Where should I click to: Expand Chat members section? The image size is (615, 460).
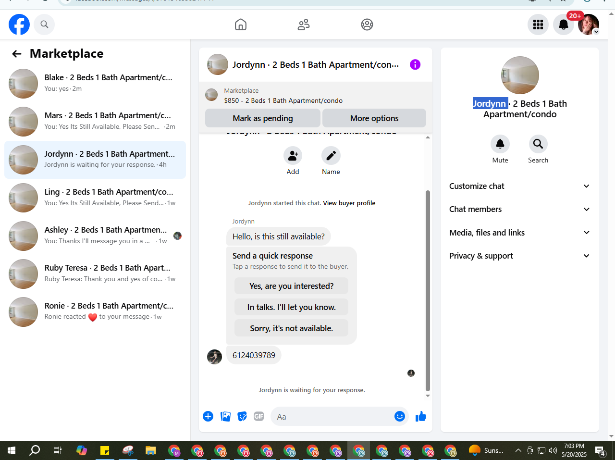(519, 209)
